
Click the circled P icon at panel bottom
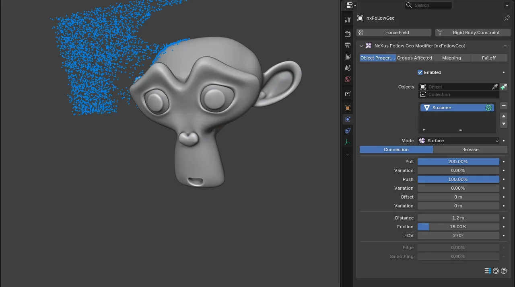click(x=504, y=271)
